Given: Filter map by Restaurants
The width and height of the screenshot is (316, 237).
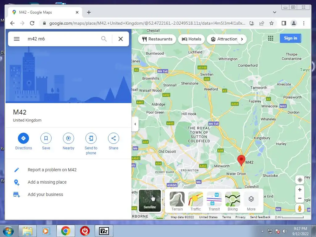Looking at the screenshot, I should click(x=157, y=39).
